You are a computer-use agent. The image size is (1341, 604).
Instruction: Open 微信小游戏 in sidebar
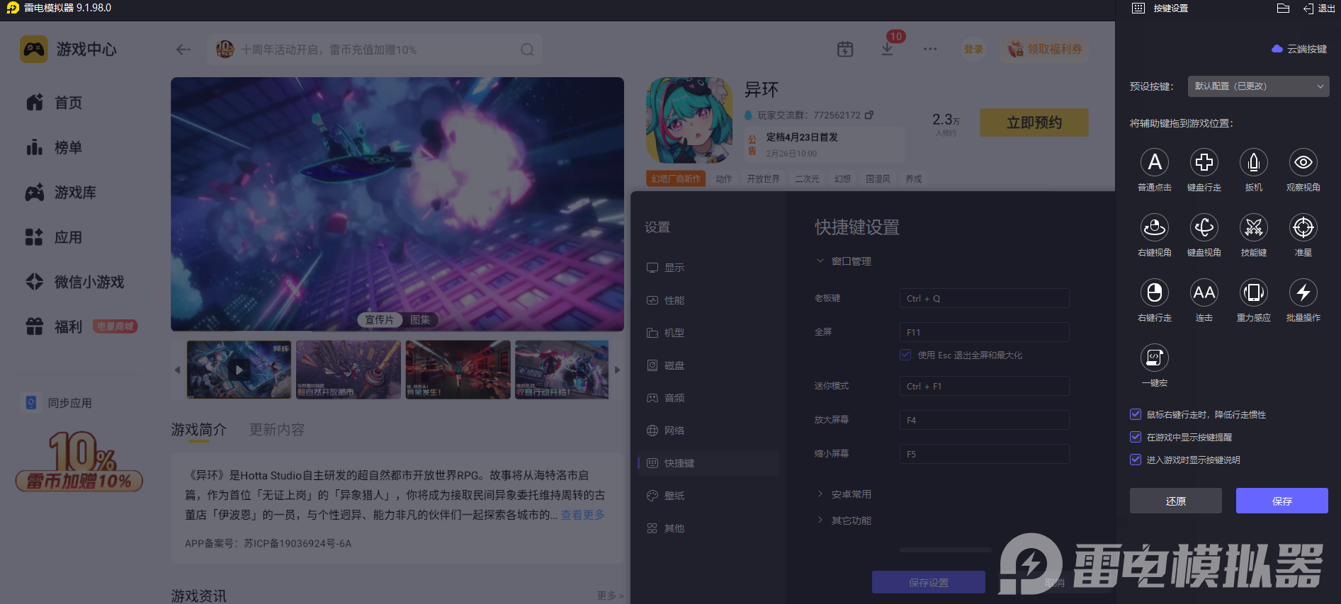pyautogui.click(x=74, y=282)
